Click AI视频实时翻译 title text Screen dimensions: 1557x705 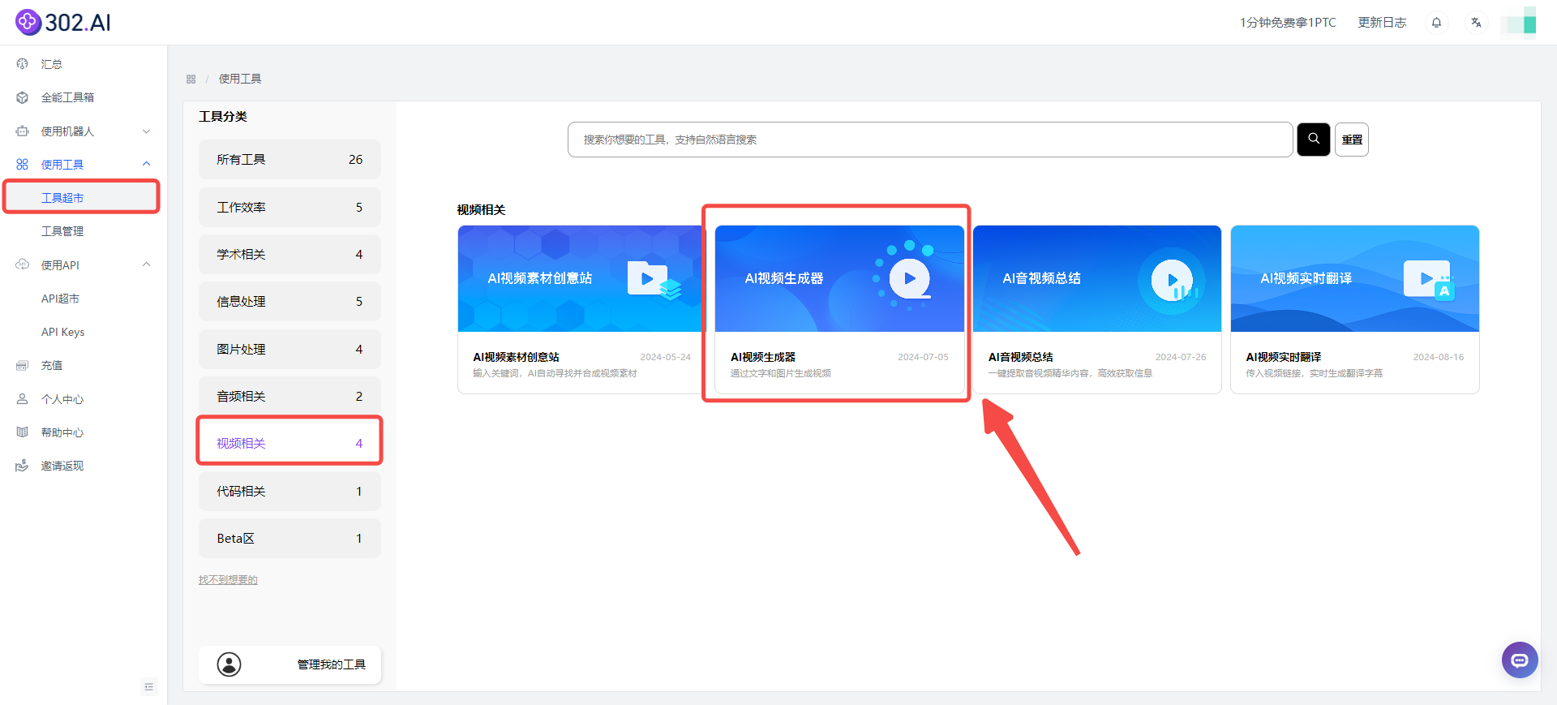[1284, 357]
